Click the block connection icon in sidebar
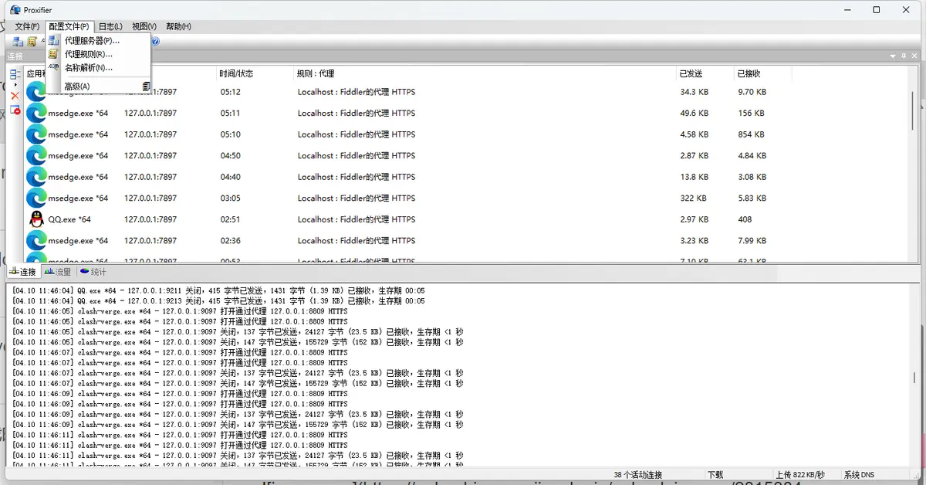Image resolution: width=926 pixels, height=485 pixels. pos(15,110)
